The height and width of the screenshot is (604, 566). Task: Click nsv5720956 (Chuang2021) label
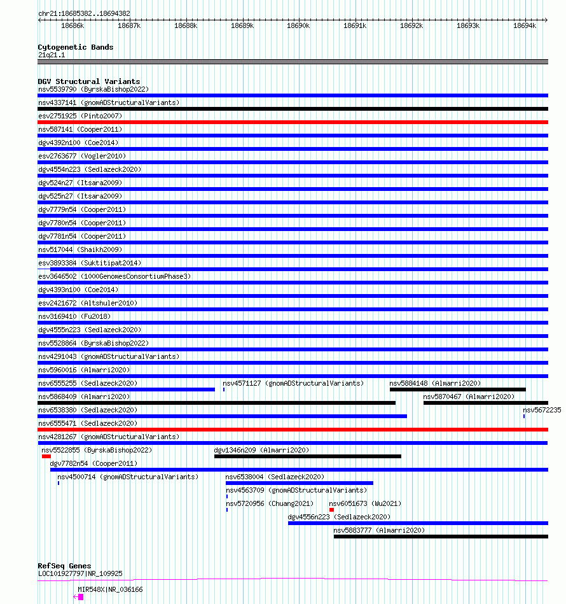(270, 504)
